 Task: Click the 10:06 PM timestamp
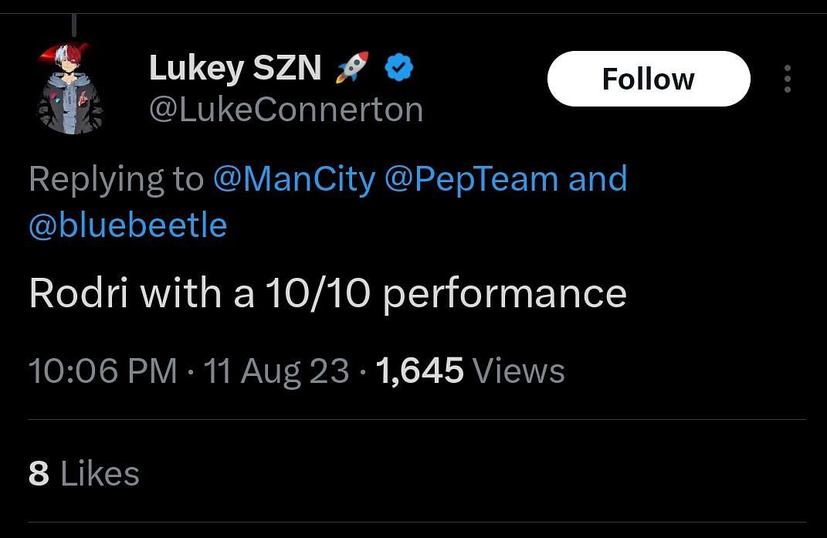tap(103, 371)
